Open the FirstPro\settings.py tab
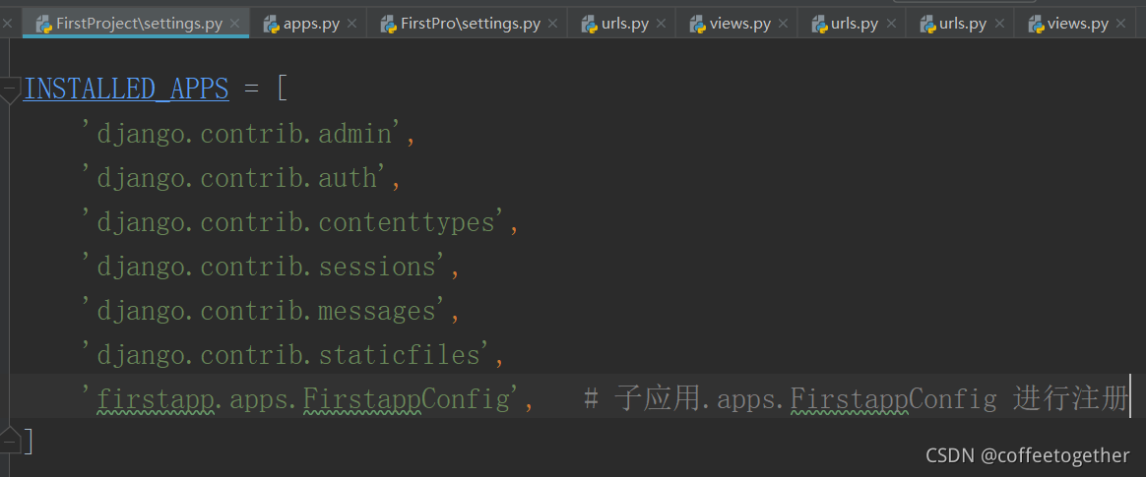The width and height of the screenshot is (1146, 477). (x=470, y=24)
